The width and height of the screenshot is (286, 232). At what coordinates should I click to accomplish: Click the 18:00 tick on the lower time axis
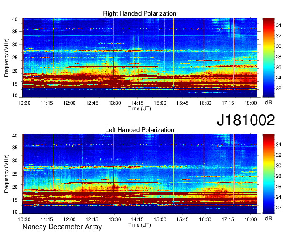coord(251,219)
